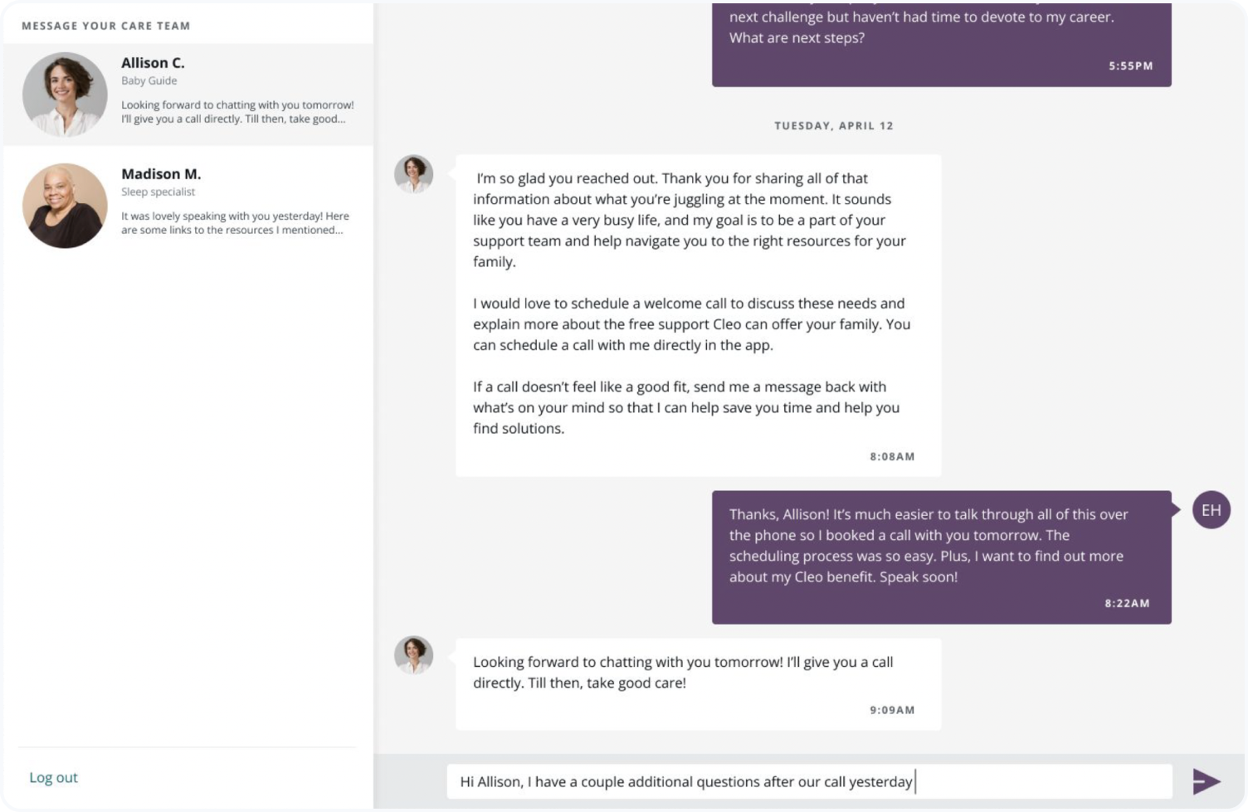1248x812 pixels.
Task: Click the EH user initials avatar
Action: (1211, 510)
